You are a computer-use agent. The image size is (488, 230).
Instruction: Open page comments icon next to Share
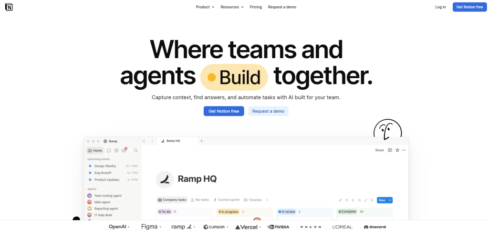(390, 150)
